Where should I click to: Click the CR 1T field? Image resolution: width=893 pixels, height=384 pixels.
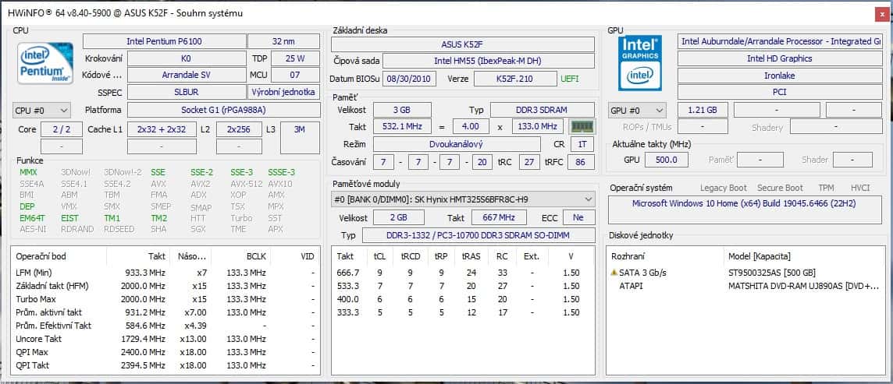pos(582,144)
